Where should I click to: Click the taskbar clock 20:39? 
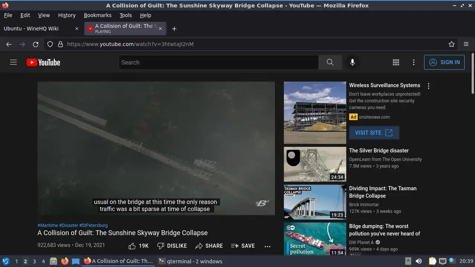466,261
